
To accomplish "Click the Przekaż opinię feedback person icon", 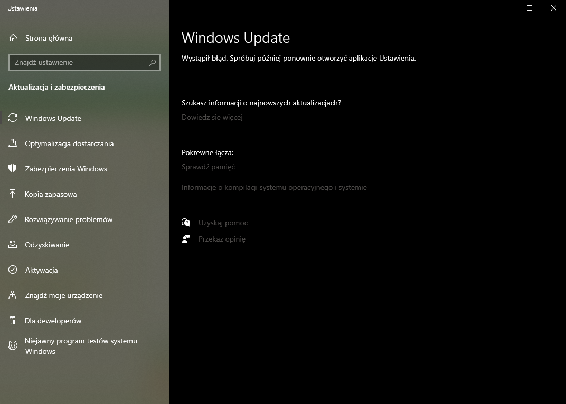I will tap(186, 239).
